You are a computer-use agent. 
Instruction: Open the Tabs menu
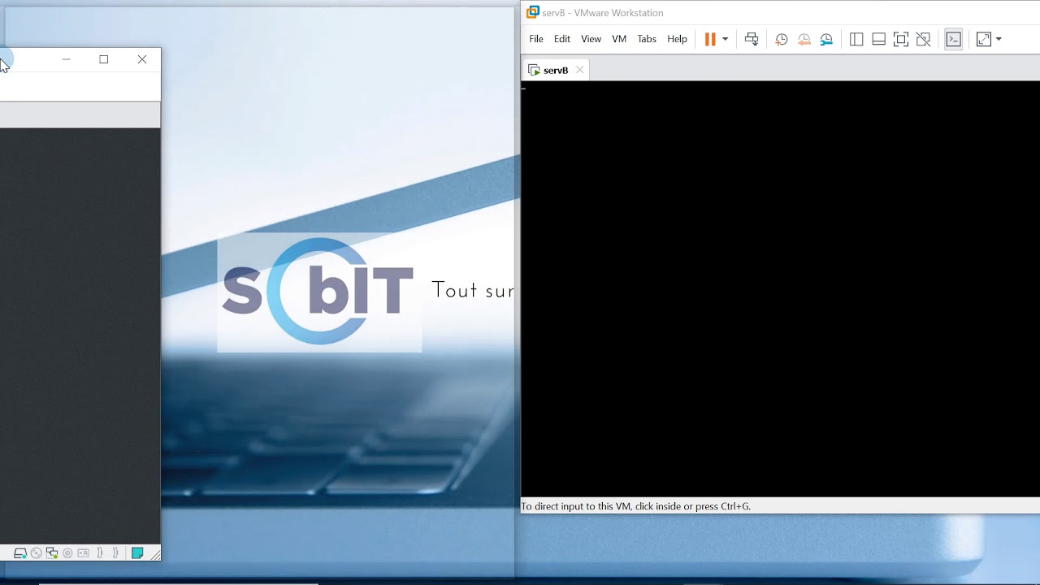647,39
